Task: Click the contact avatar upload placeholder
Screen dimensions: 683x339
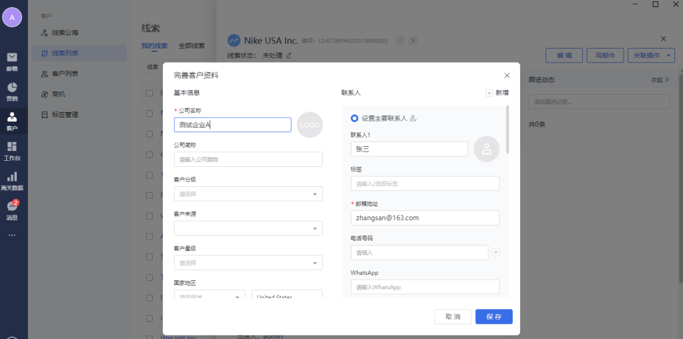Action: [486, 149]
